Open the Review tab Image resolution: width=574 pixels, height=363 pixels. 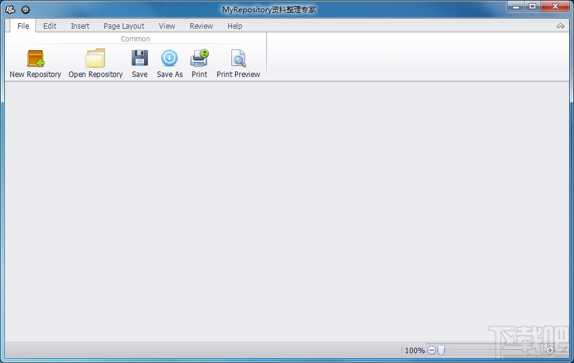(202, 26)
